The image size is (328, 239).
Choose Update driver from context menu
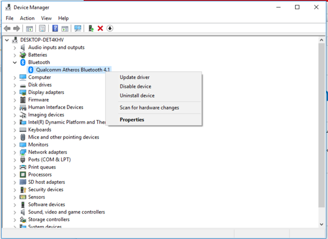154,77
